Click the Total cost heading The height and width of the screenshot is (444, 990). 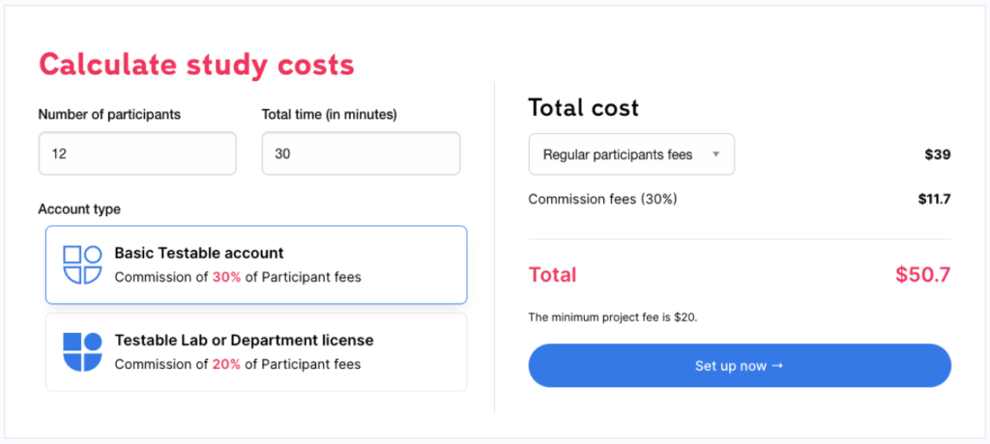(x=583, y=108)
